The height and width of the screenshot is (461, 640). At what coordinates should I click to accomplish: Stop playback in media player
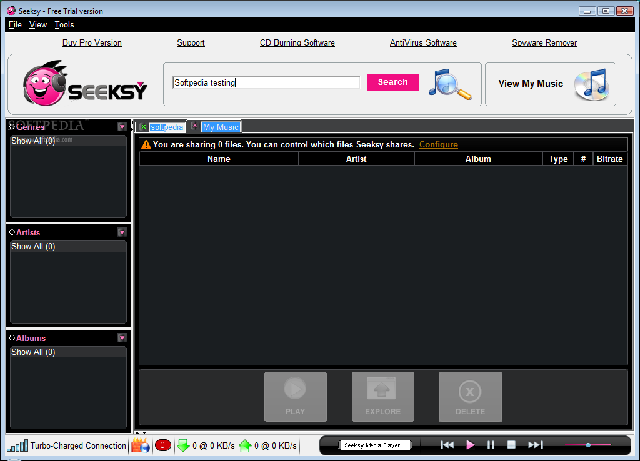(x=511, y=445)
